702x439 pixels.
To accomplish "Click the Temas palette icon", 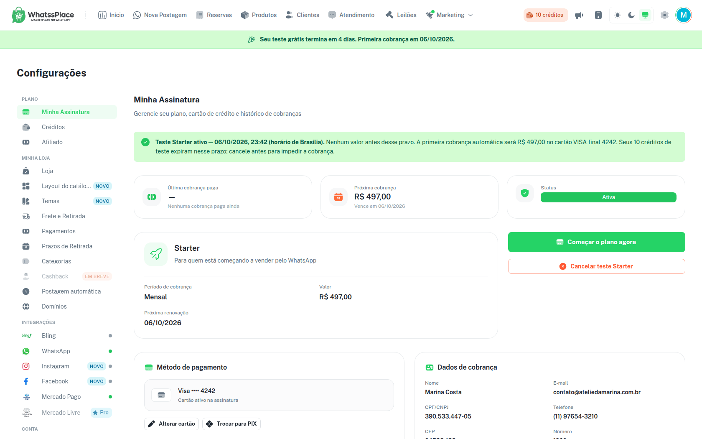I will (26, 201).
